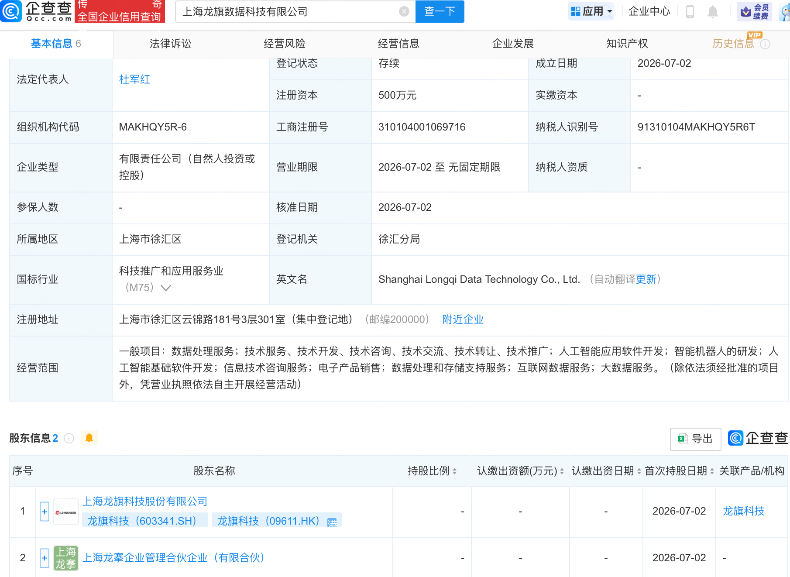Open the mobile phone icon in header
This screenshot has height=577, width=790.
(x=690, y=11)
